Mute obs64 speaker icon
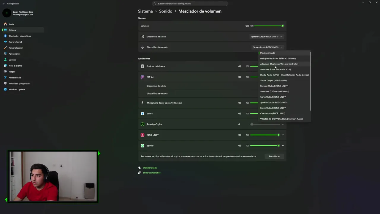Viewport: 380px width, 214px height. [x=240, y=114]
